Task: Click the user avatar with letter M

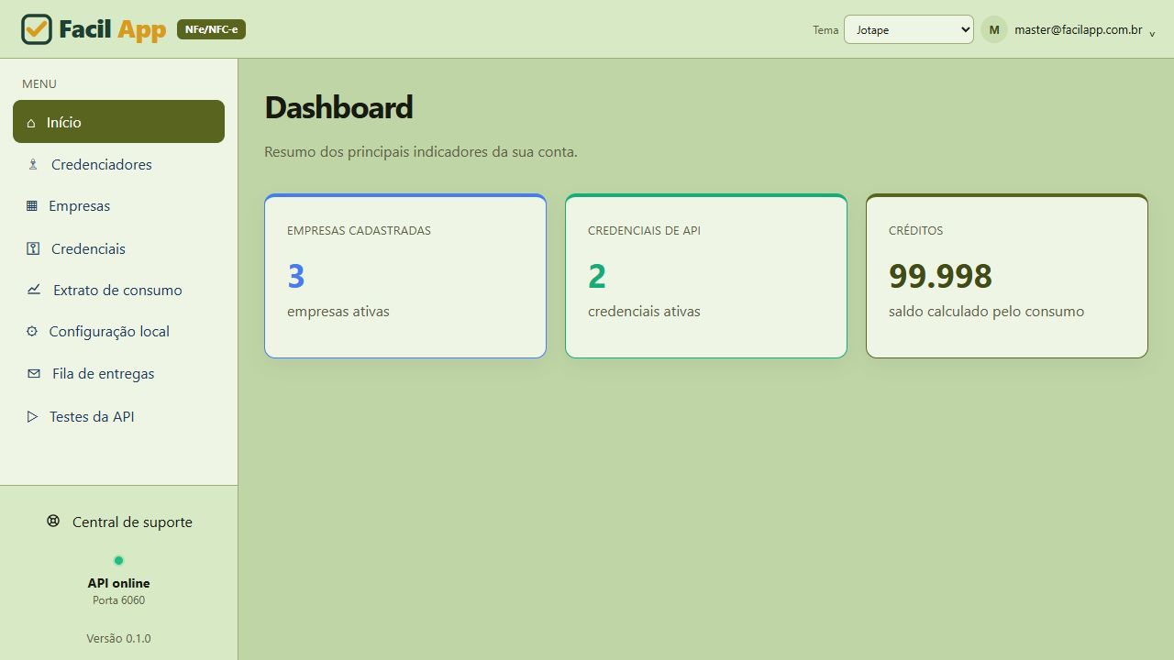Action: pyautogui.click(x=994, y=29)
